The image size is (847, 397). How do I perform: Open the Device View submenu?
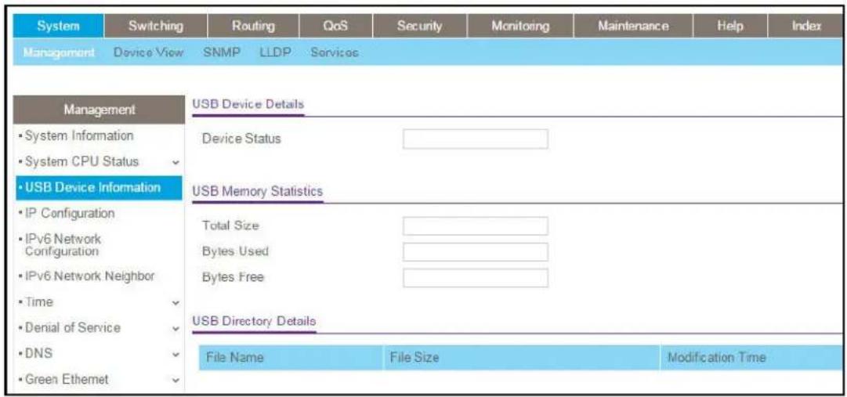point(148,52)
